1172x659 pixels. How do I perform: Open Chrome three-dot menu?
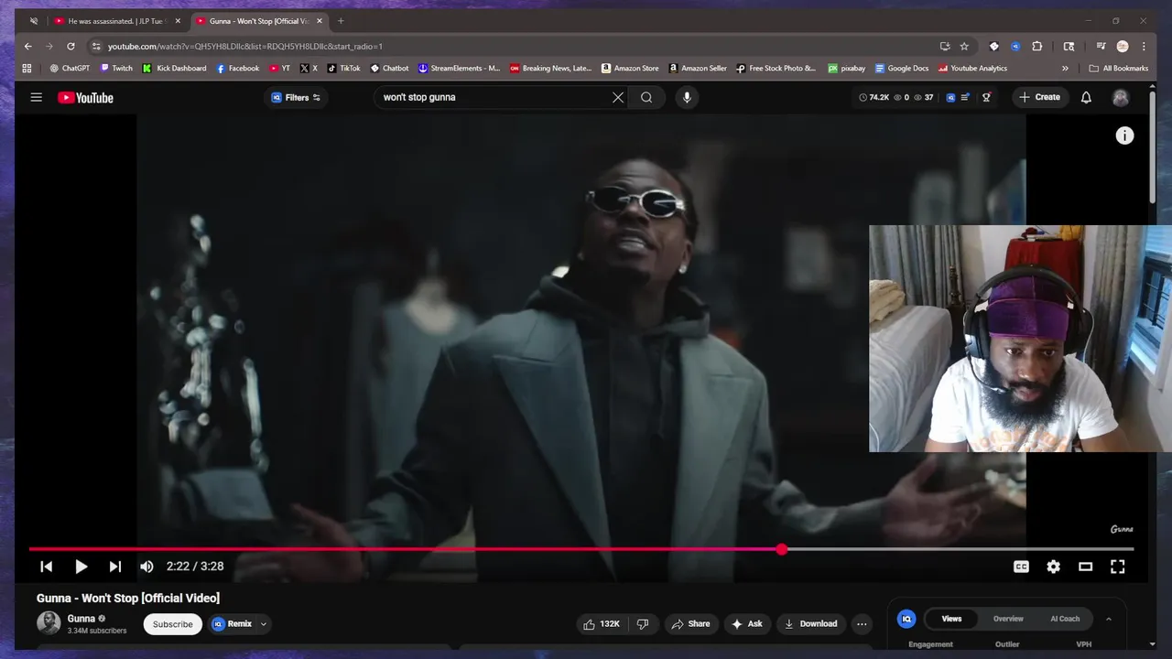[x=1144, y=46]
